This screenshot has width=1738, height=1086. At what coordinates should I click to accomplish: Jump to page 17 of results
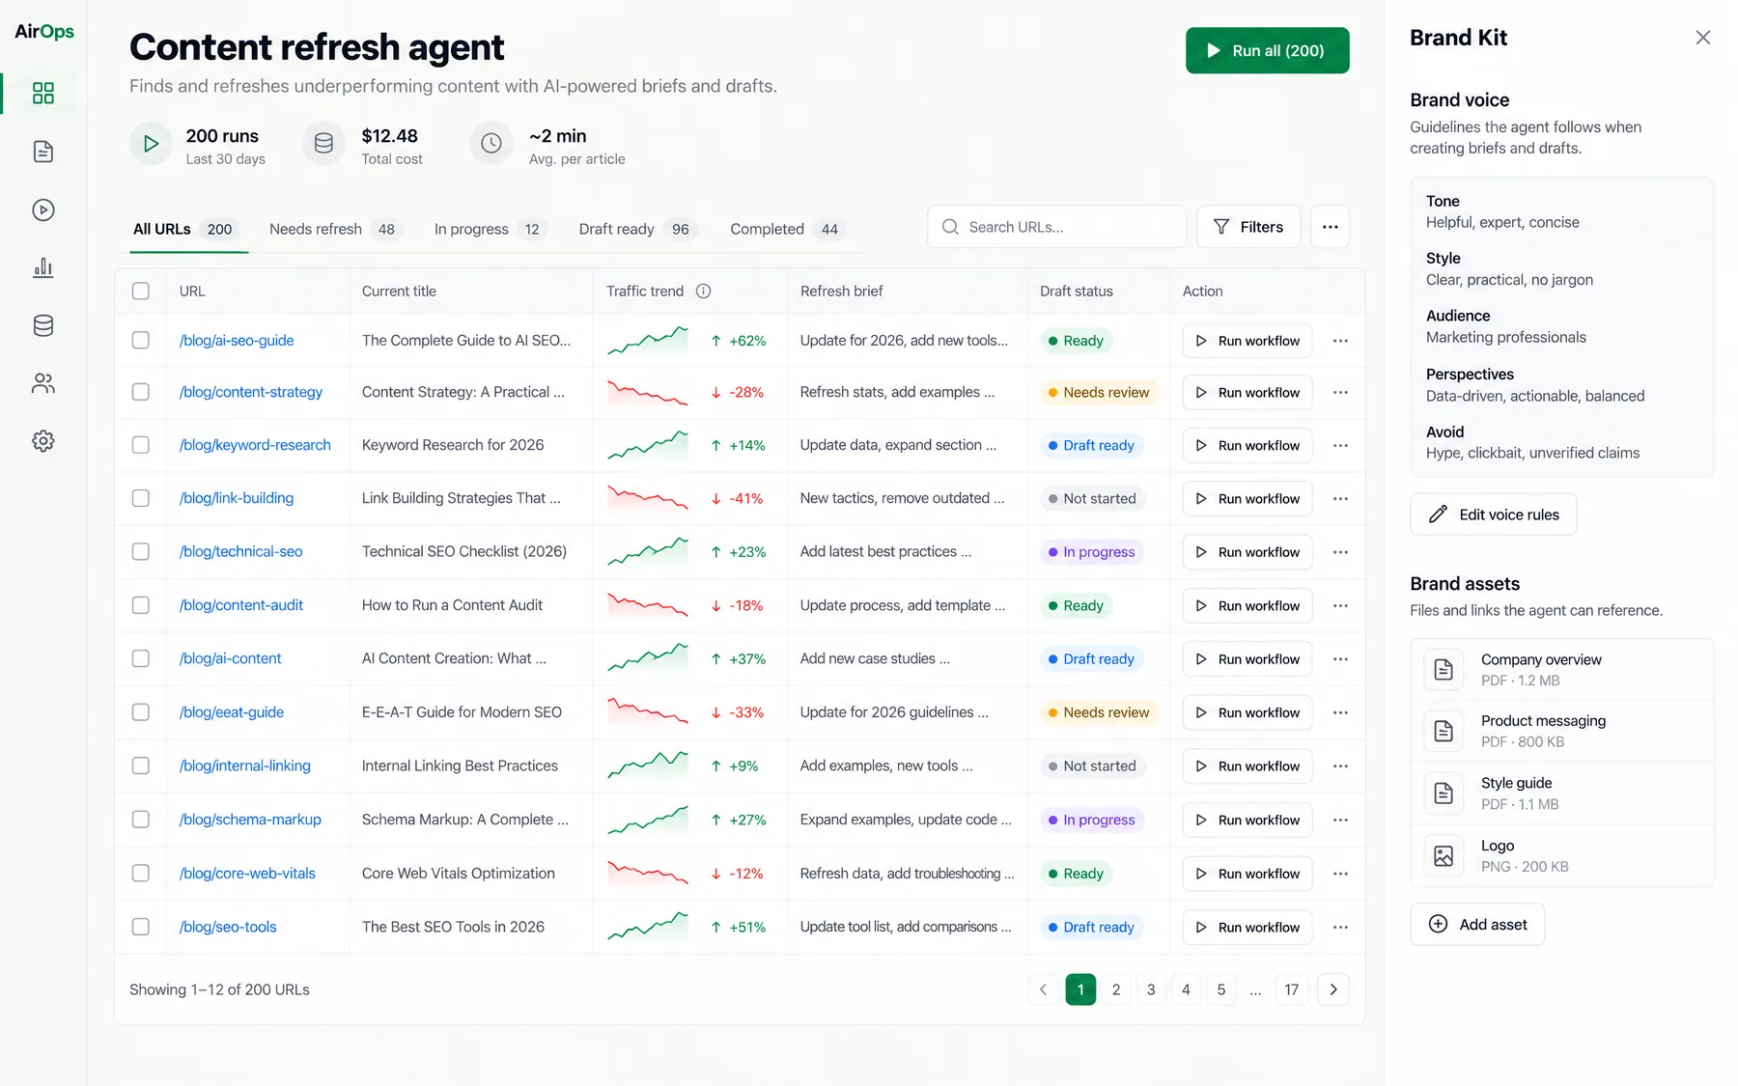pos(1292,989)
